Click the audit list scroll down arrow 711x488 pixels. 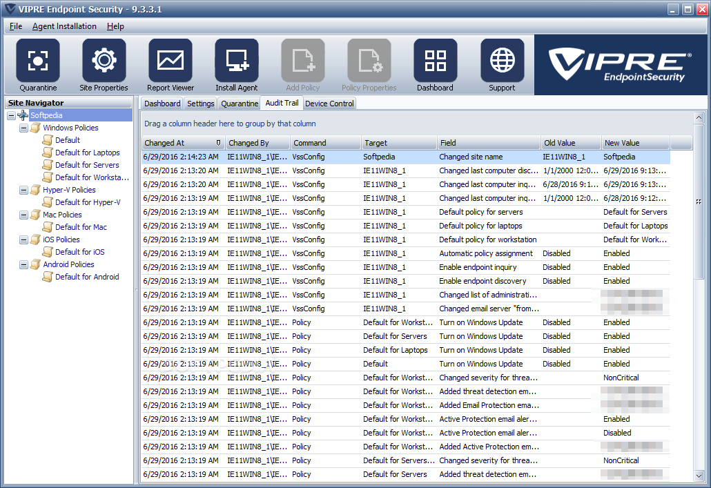point(699,476)
